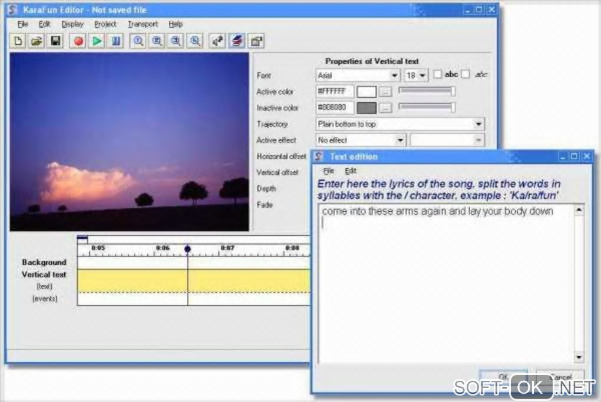Minimize the KaraFun Editor window
Viewport: 601px width, 402px height.
[x=468, y=11]
